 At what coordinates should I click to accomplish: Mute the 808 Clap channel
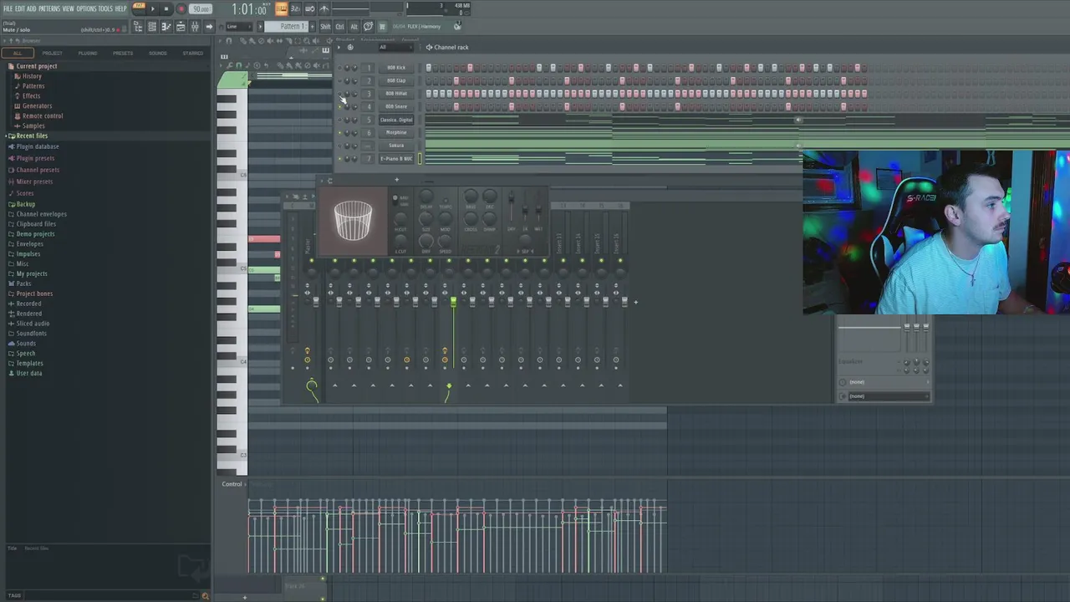pos(339,80)
